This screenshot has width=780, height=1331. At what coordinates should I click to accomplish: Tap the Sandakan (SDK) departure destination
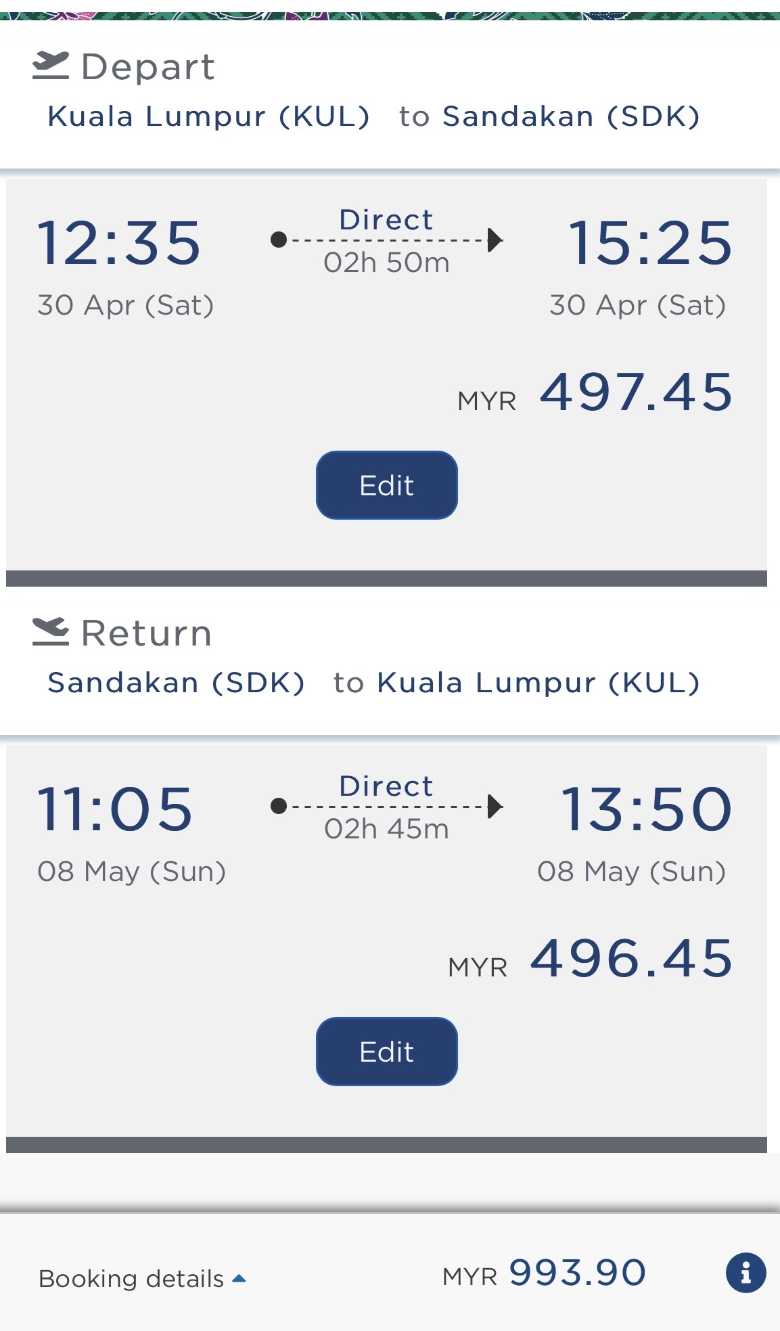point(571,116)
